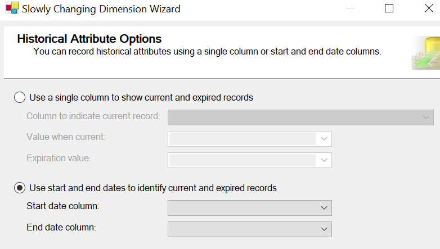
Task: Click the Slowly Changing Dimension Wizard title text
Action: pyautogui.click(x=101, y=9)
